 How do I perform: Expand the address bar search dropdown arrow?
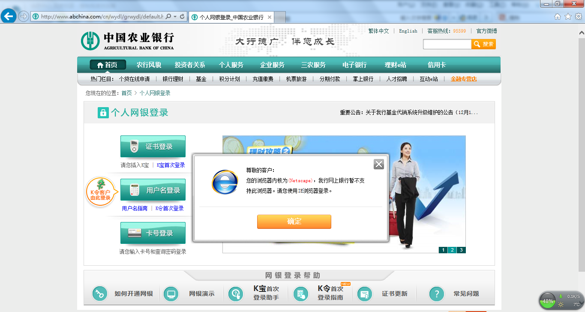click(175, 17)
